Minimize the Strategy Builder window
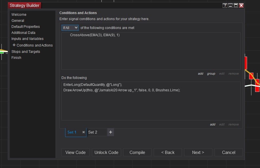The height and width of the screenshot is (168, 260). [230, 5]
